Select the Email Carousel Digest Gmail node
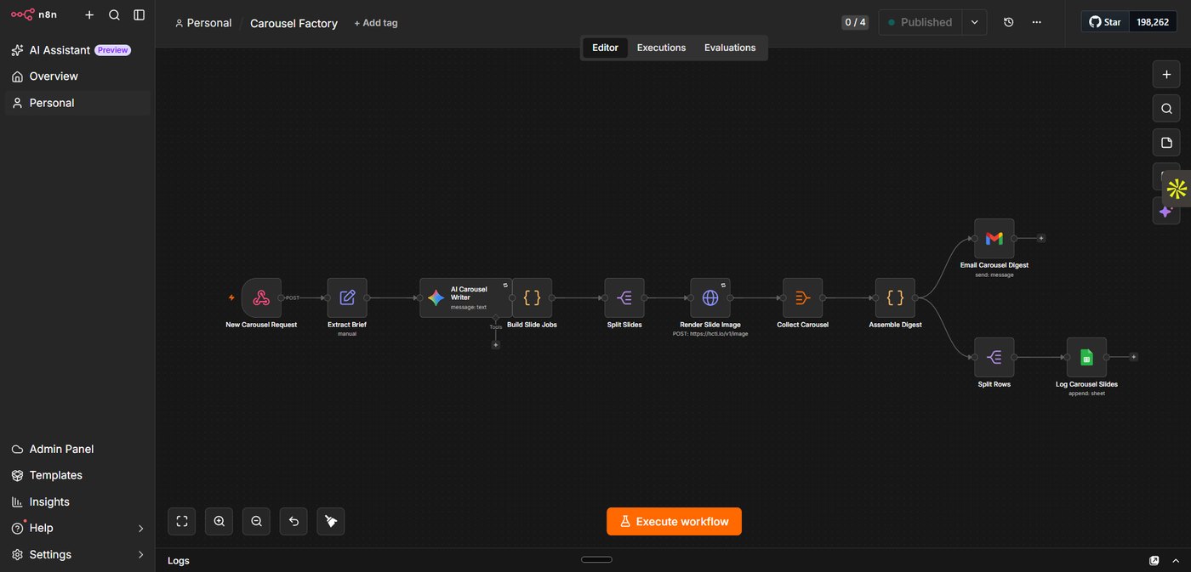Image resolution: width=1191 pixels, height=572 pixels. [x=994, y=239]
